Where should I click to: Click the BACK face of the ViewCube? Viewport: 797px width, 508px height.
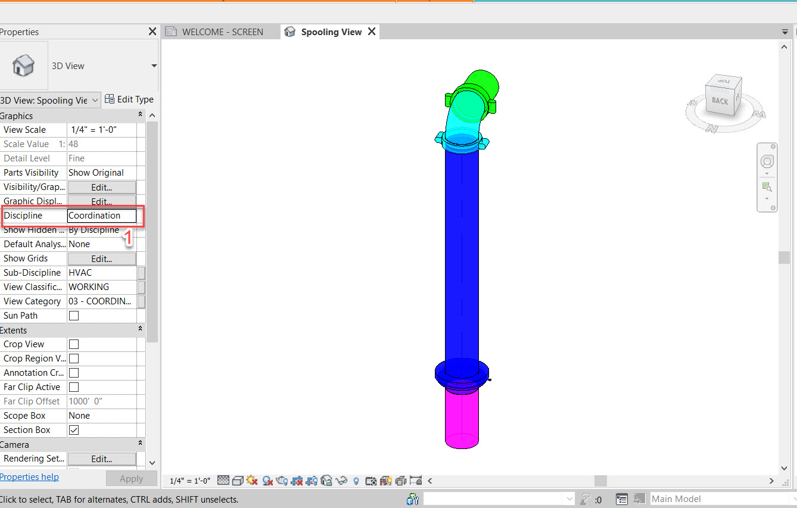pos(720,101)
